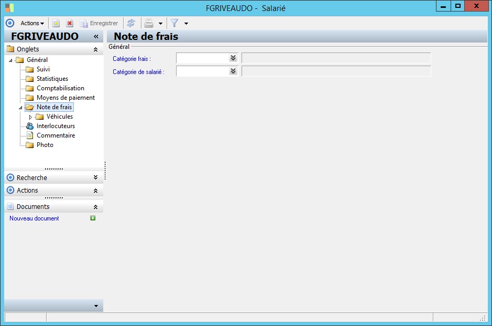Click the Statistiques folder icon
This screenshot has width=492, height=326.
pyautogui.click(x=30, y=79)
